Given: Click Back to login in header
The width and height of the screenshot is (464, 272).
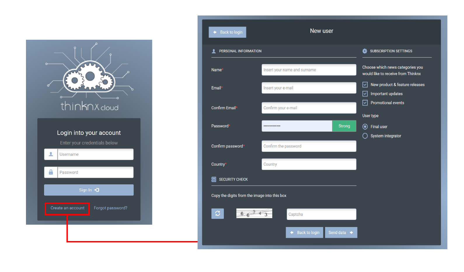Looking at the screenshot, I should tap(228, 32).
